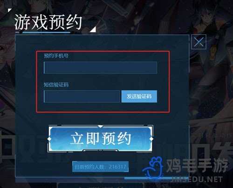Click left diamond ornament on 立即预约 button

(49, 139)
